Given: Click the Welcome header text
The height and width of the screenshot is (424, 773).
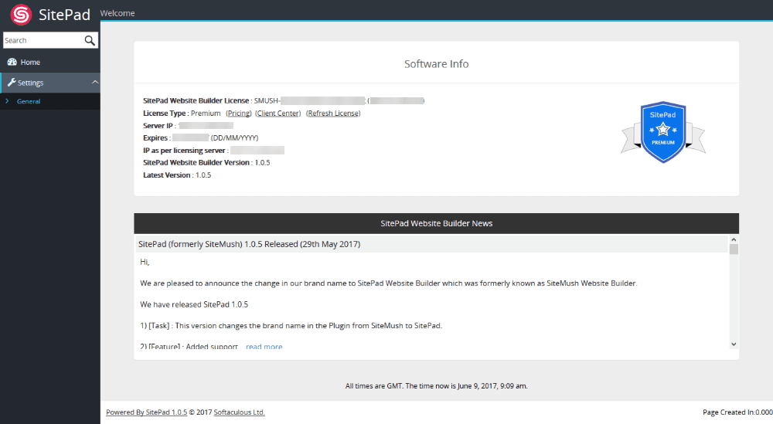Looking at the screenshot, I should click(117, 13).
